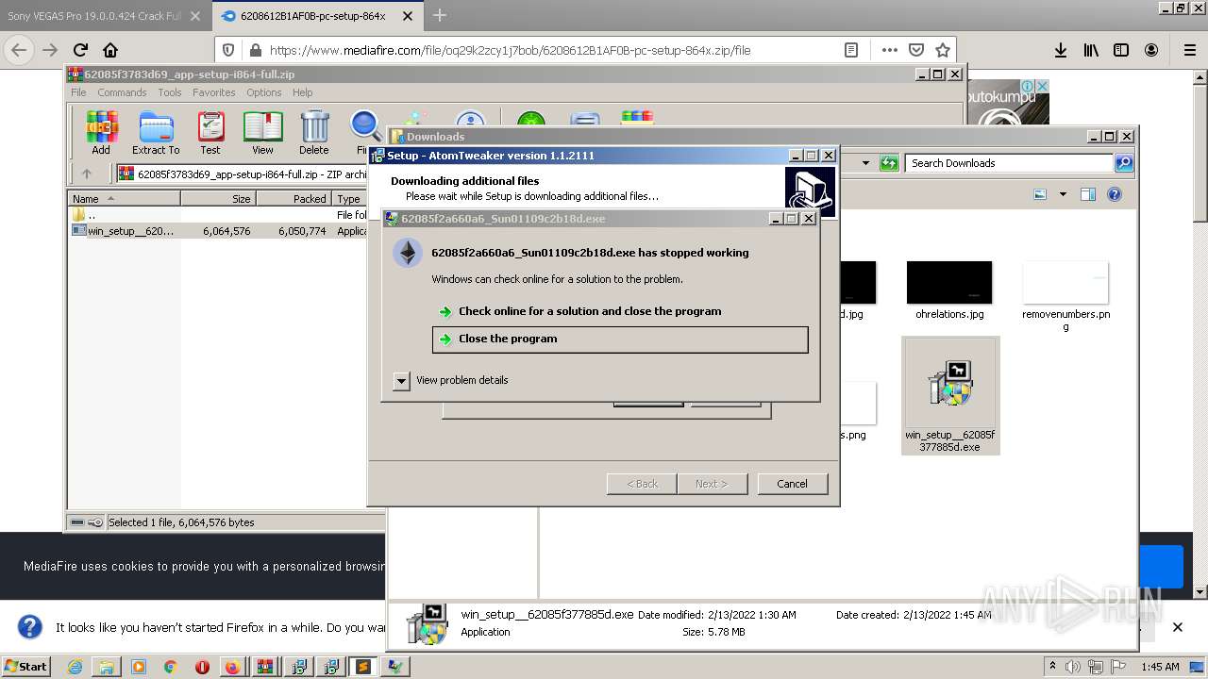Screen dimensions: 1208x679
Task: Open Firefox library icon
Action: [1091, 50]
